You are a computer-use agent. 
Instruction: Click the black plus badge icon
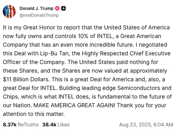point(63,9)
